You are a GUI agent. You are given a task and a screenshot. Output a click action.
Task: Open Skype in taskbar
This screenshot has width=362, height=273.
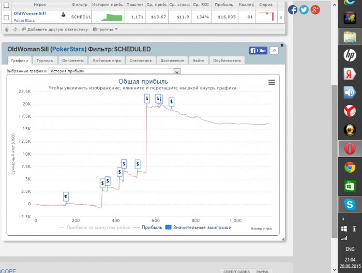(x=350, y=204)
